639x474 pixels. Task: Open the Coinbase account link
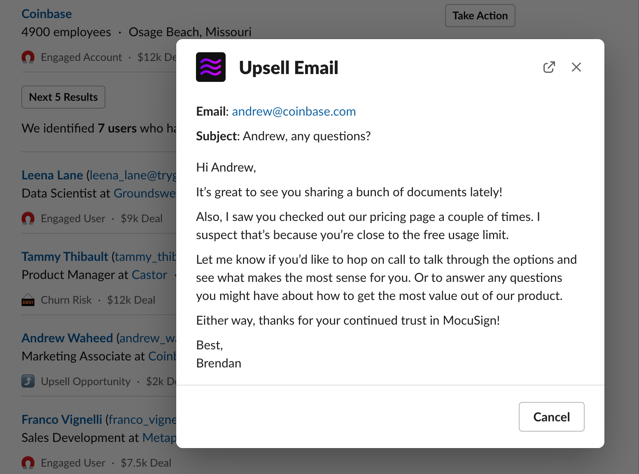pos(47,14)
